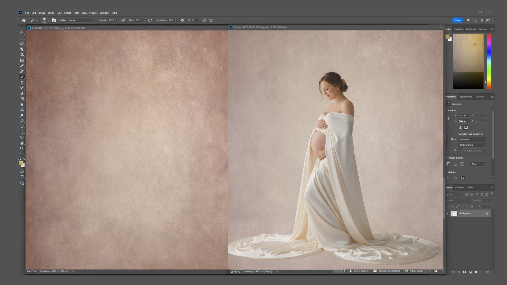Select the Lasso tool
507x285 pixels.
tap(22, 44)
